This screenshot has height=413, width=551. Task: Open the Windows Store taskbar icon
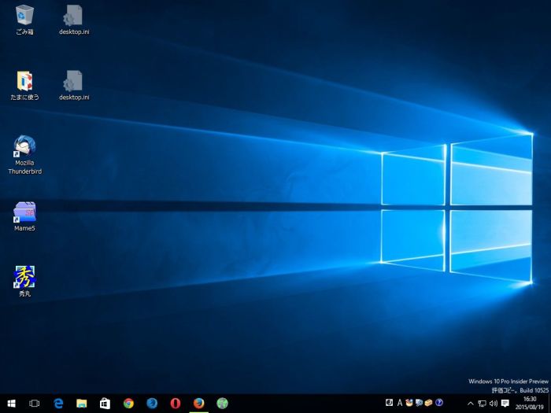105,403
